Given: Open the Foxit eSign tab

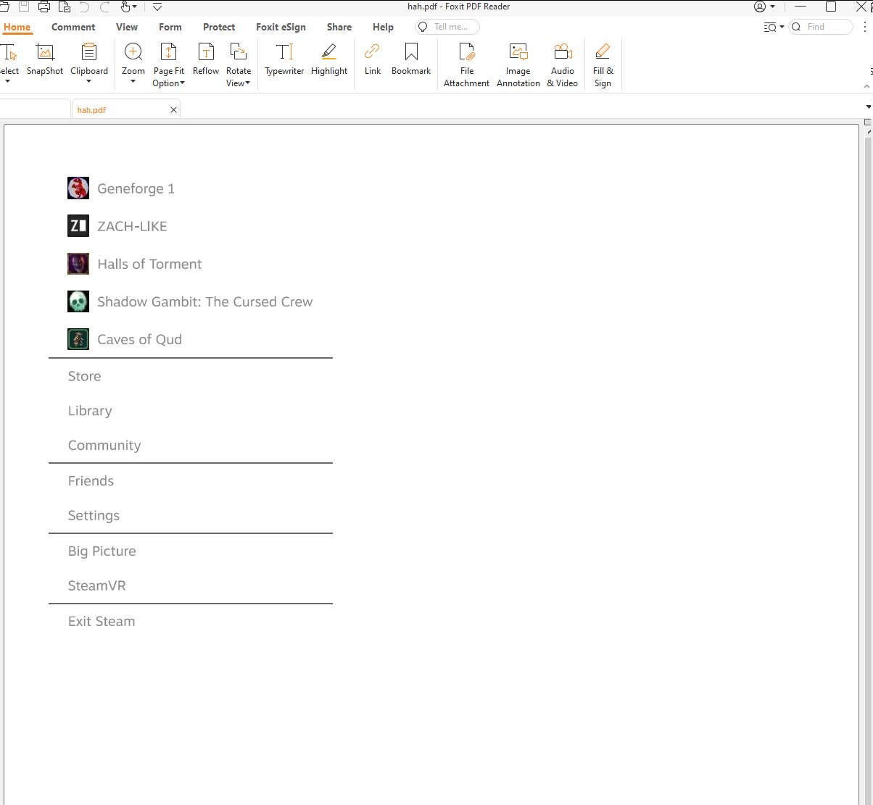Looking at the screenshot, I should pyautogui.click(x=281, y=27).
